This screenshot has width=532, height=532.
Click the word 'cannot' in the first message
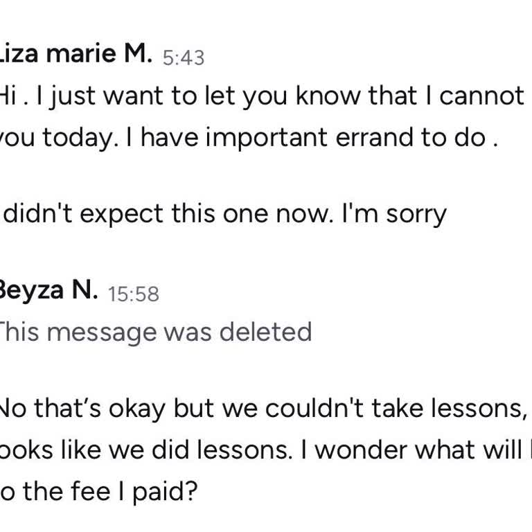click(x=481, y=96)
